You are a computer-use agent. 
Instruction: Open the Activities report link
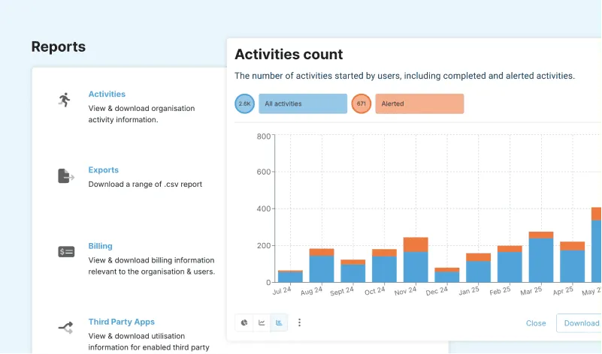pyautogui.click(x=107, y=94)
